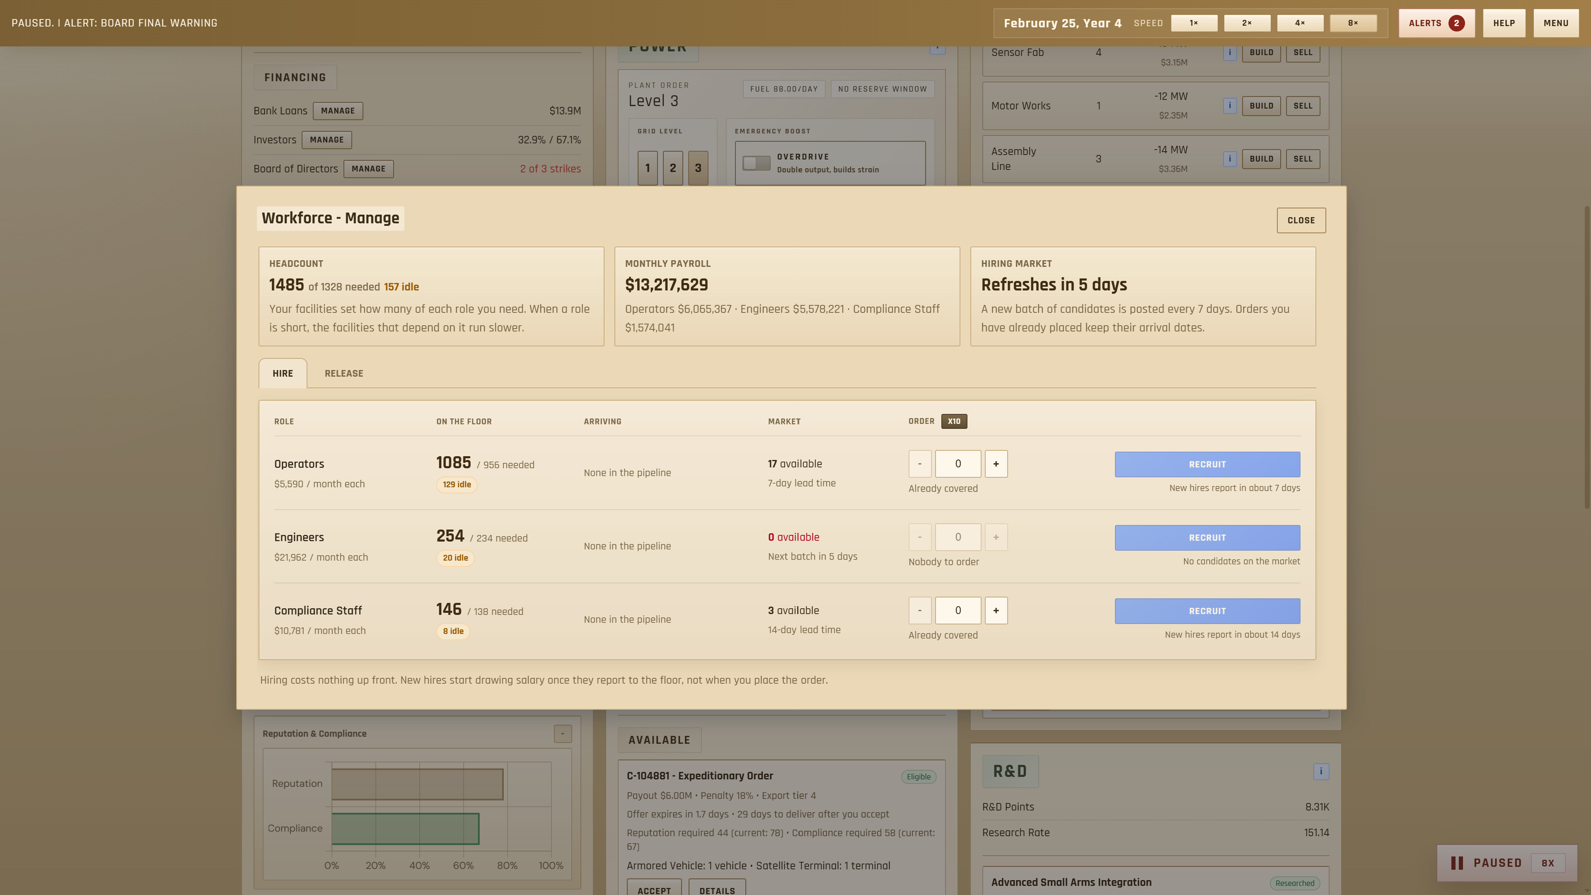Collapse the Reputation & Compliance chart panel

point(562,734)
